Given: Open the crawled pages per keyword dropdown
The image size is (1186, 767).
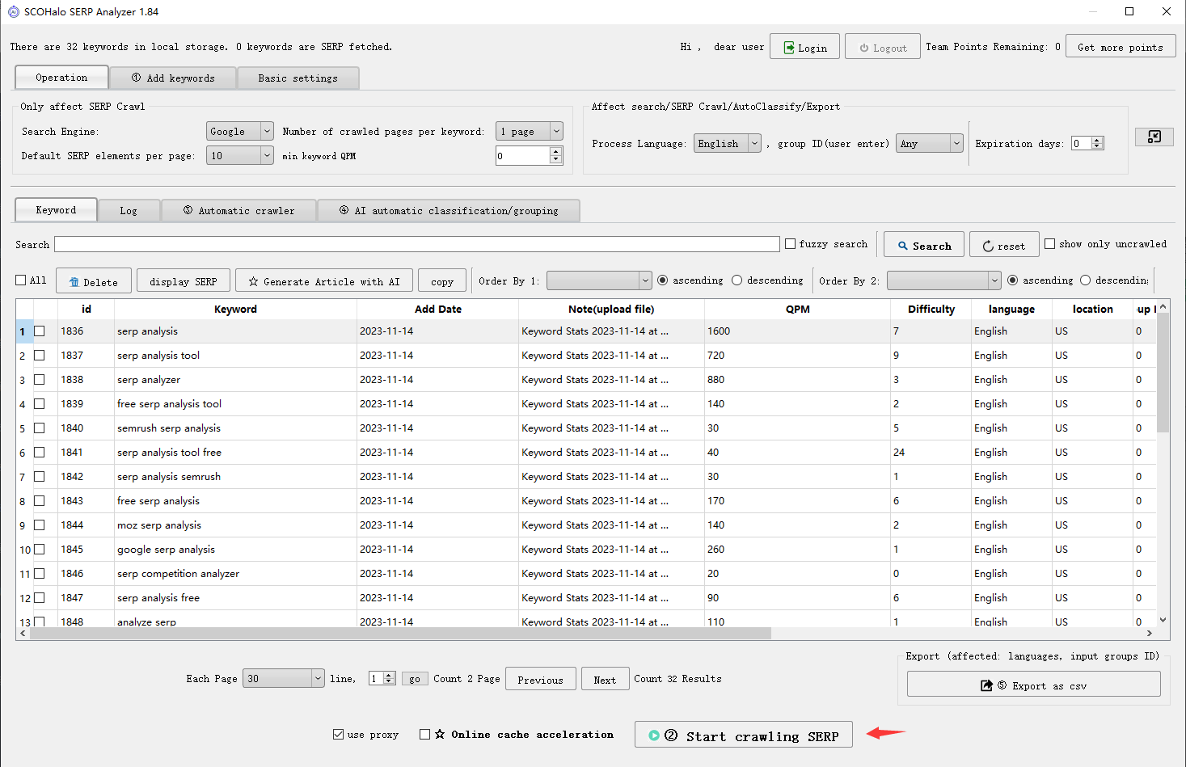Looking at the screenshot, I should pos(529,131).
